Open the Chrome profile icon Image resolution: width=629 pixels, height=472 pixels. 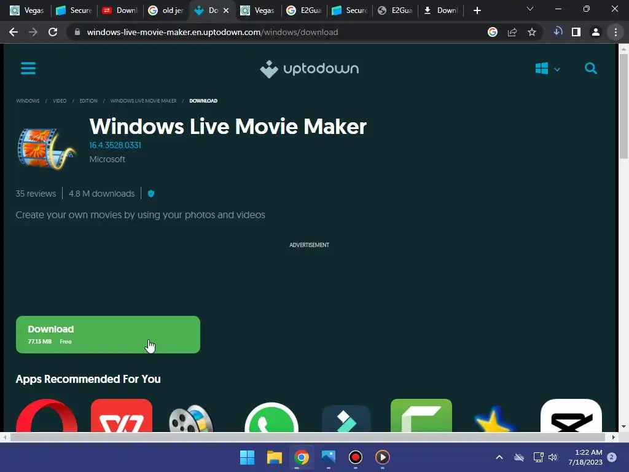596,32
